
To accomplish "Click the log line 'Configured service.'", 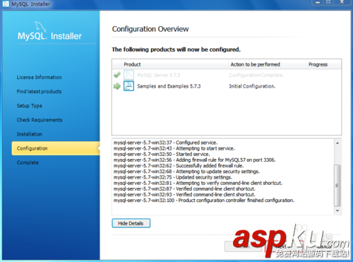I will 166,143.
